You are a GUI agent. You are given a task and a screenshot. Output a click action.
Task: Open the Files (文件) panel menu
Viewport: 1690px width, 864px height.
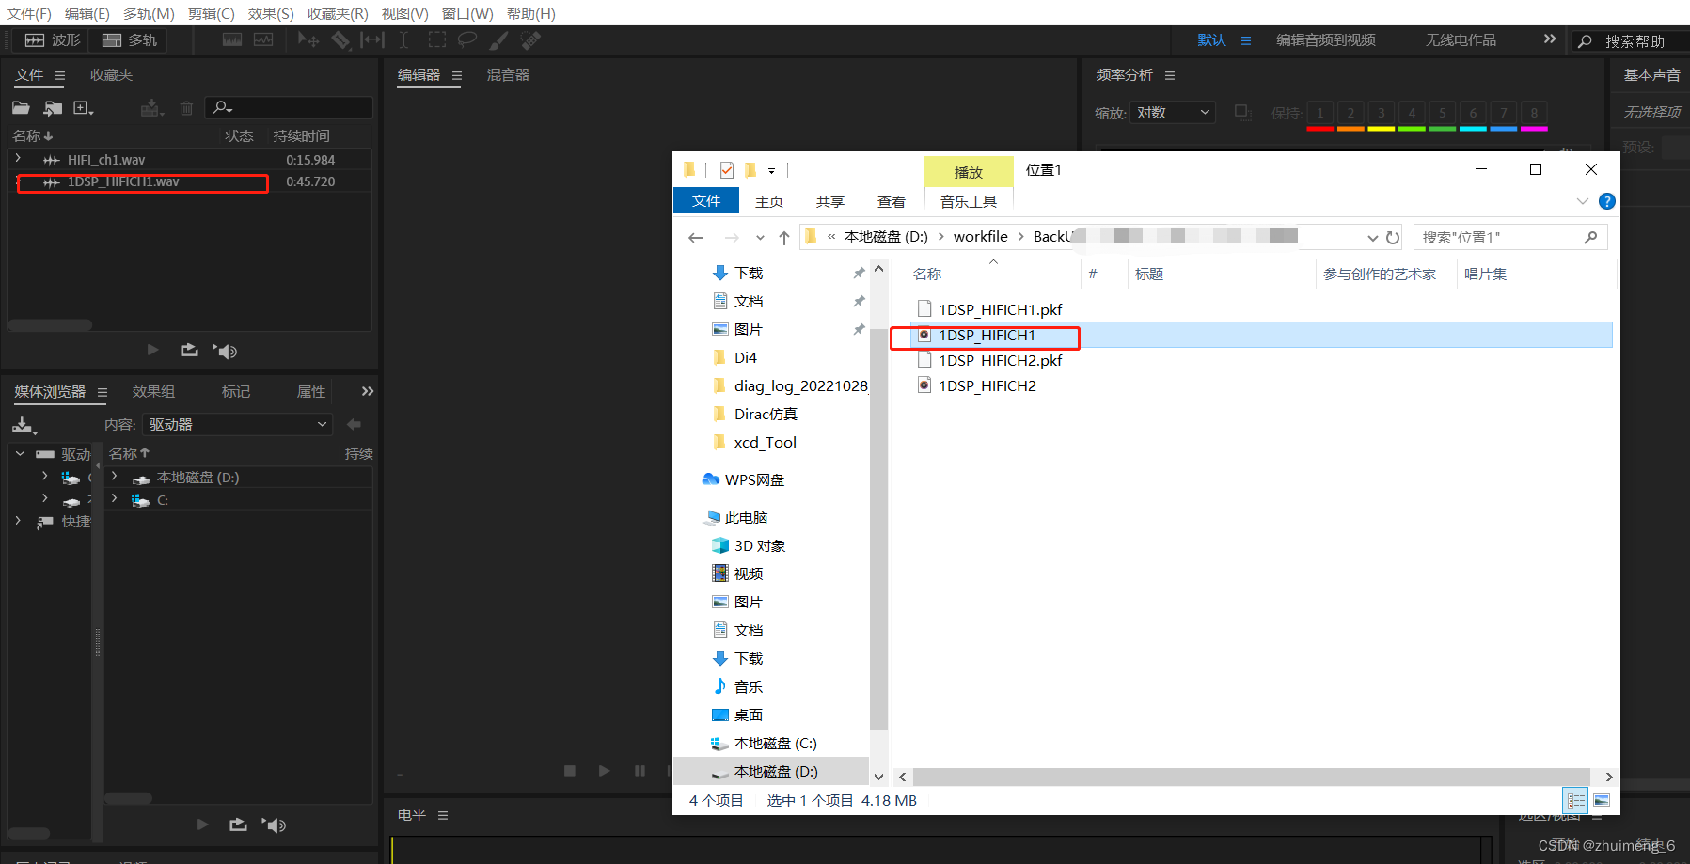tap(60, 75)
